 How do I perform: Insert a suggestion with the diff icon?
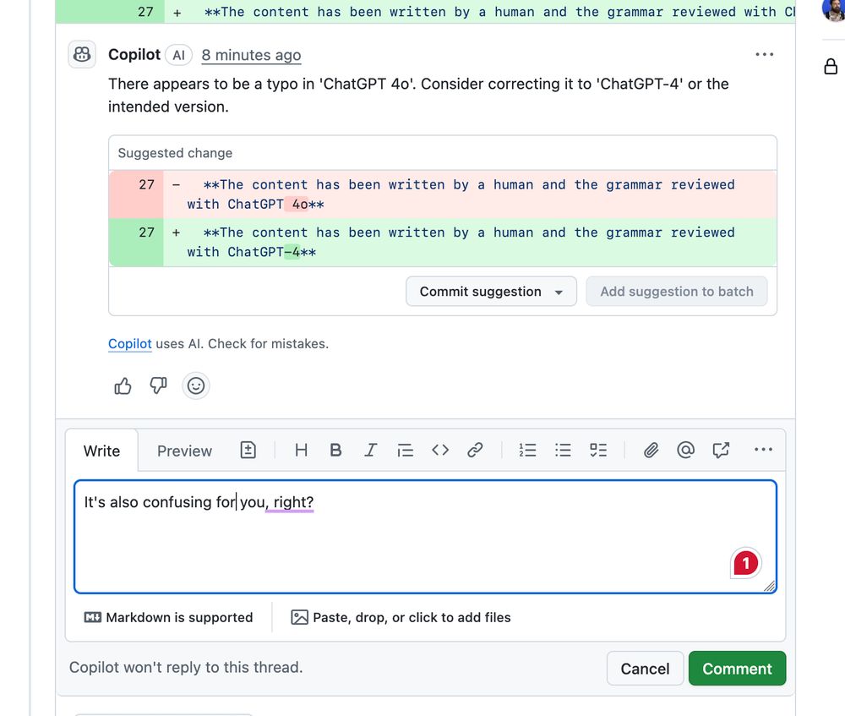(x=248, y=451)
